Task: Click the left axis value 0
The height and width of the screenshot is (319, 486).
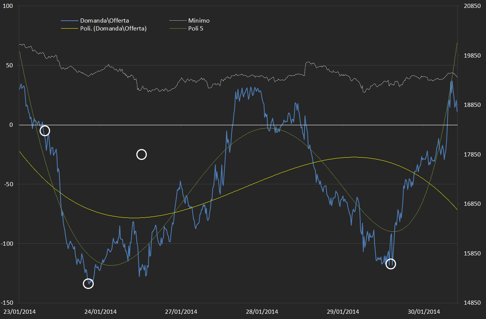Action: (x=11, y=125)
